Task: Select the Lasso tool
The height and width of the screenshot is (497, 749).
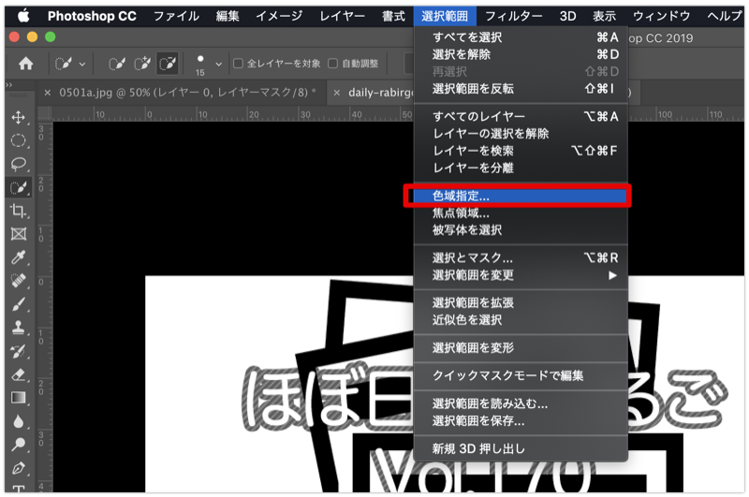Action: pyautogui.click(x=18, y=164)
